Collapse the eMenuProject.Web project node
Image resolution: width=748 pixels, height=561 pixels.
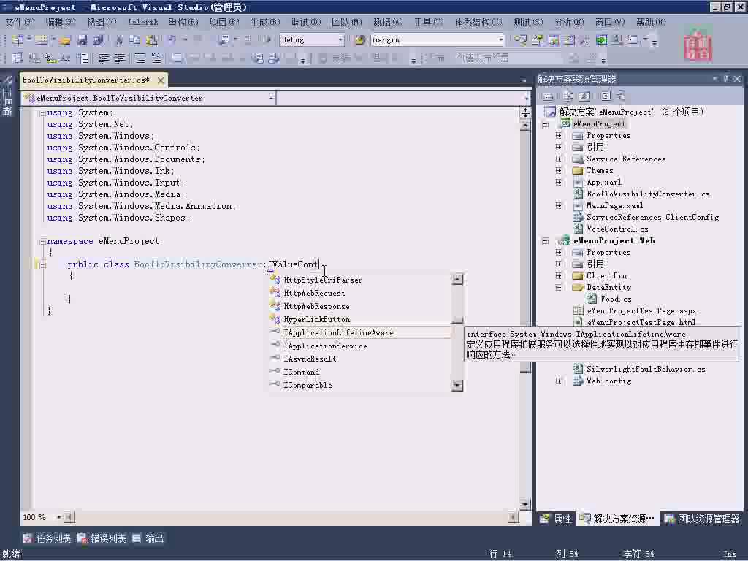point(545,241)
